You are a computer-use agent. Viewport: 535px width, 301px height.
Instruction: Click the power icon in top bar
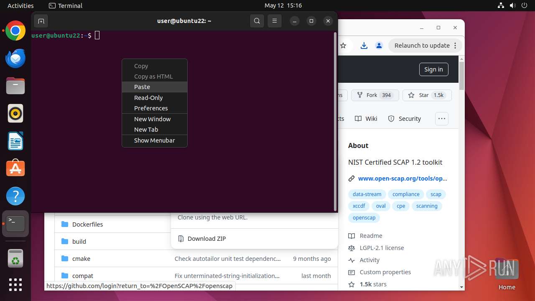coord(524,5)
